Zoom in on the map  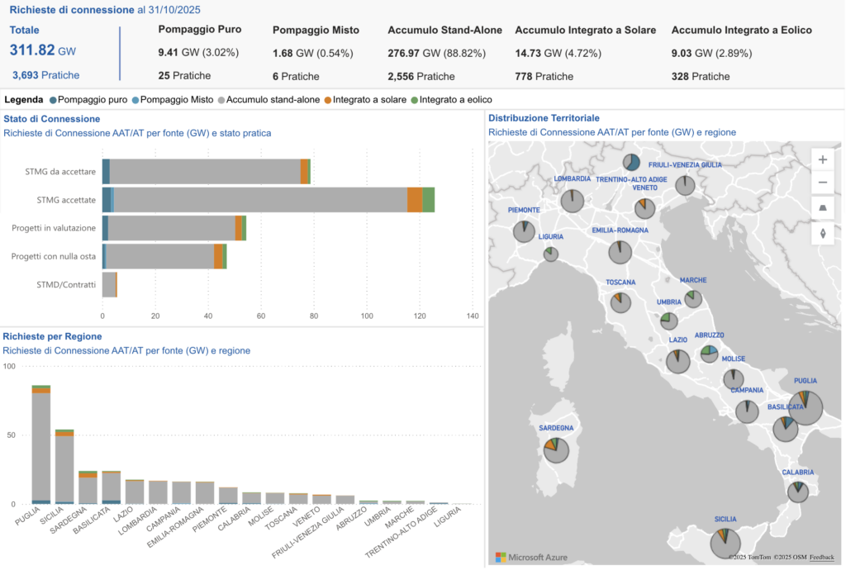[822, 159]
